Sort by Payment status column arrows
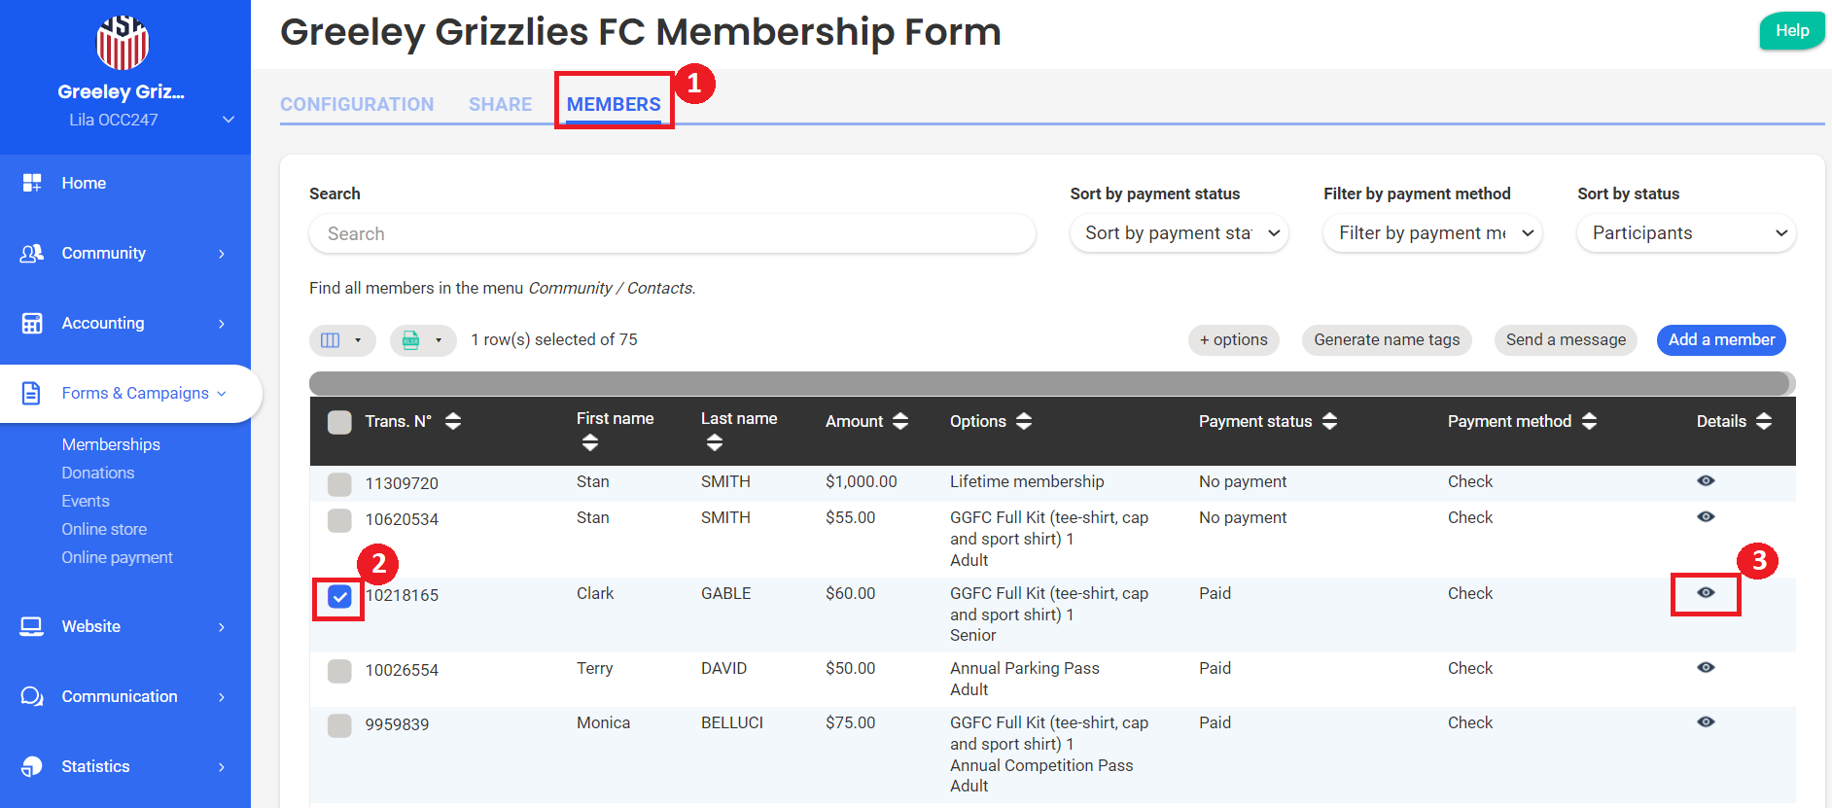1832x808 pixels. click(x=1329, y=421)
